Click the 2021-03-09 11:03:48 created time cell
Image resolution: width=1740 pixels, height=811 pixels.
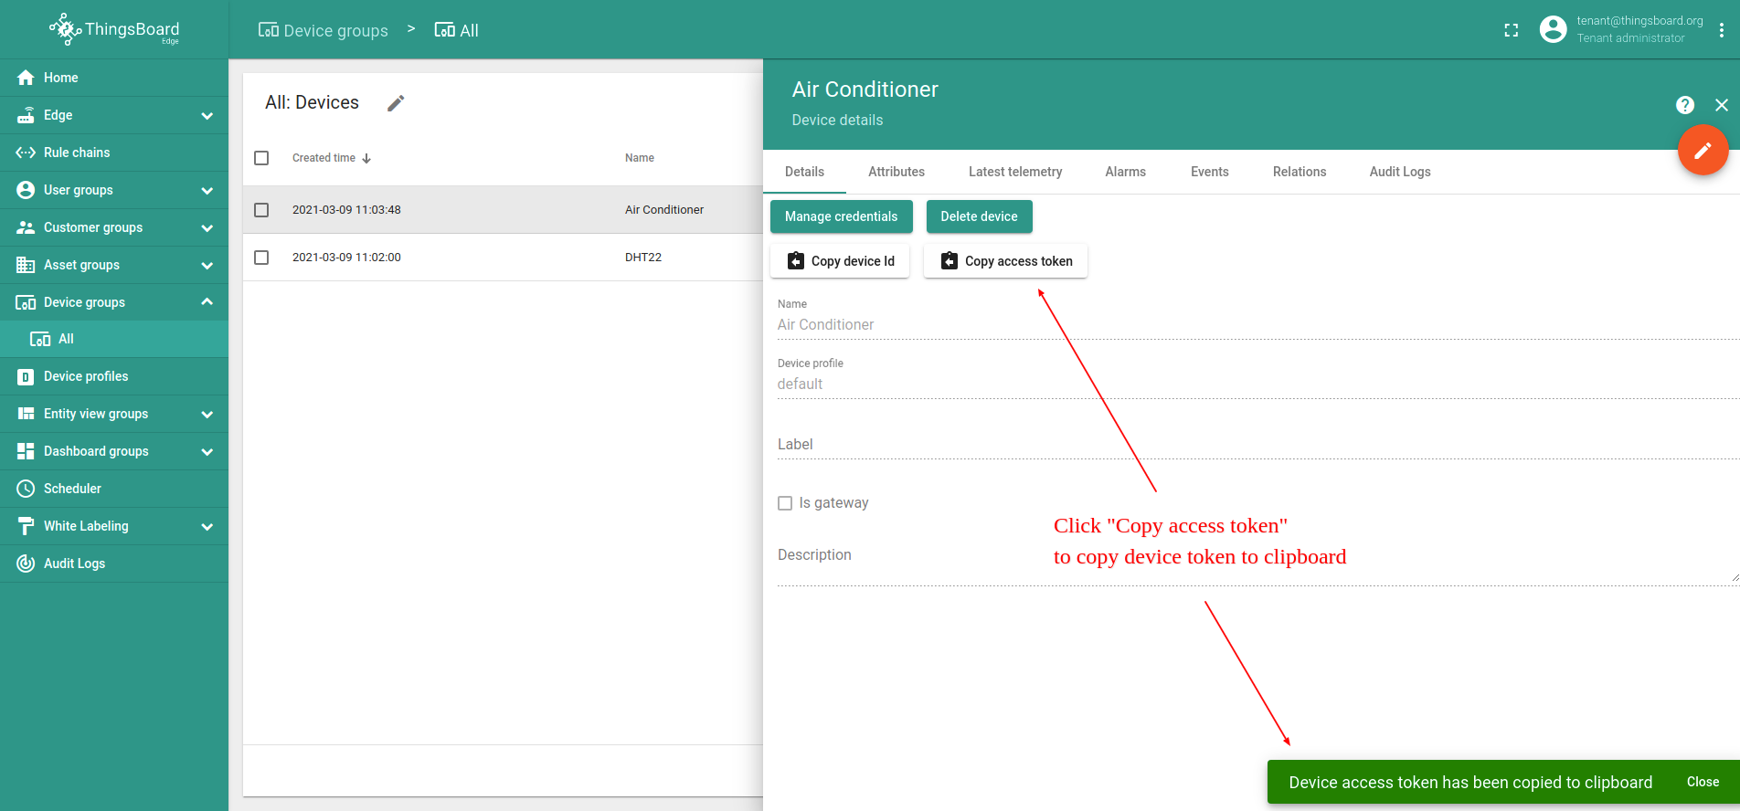coord(346,210)
